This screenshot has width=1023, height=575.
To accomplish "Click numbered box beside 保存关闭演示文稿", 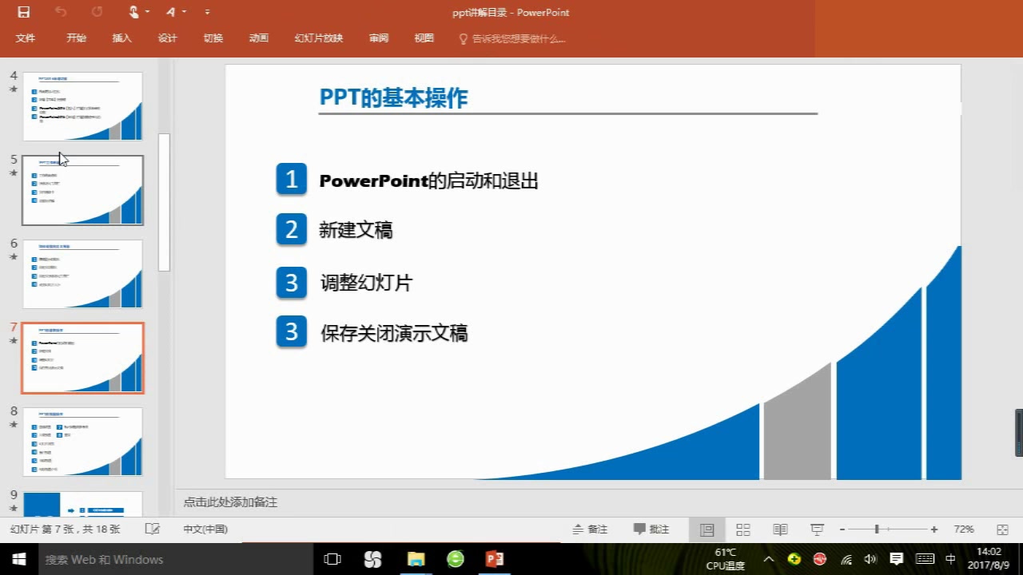I will pyautogui.click(x=292, y=331).
